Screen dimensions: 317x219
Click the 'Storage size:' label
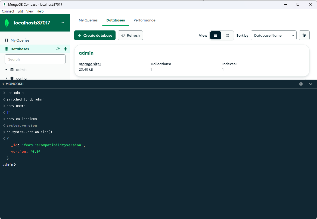click(89, 64)
